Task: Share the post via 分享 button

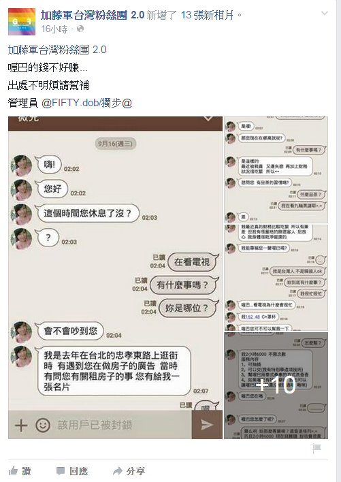Action: coord(129,471)
